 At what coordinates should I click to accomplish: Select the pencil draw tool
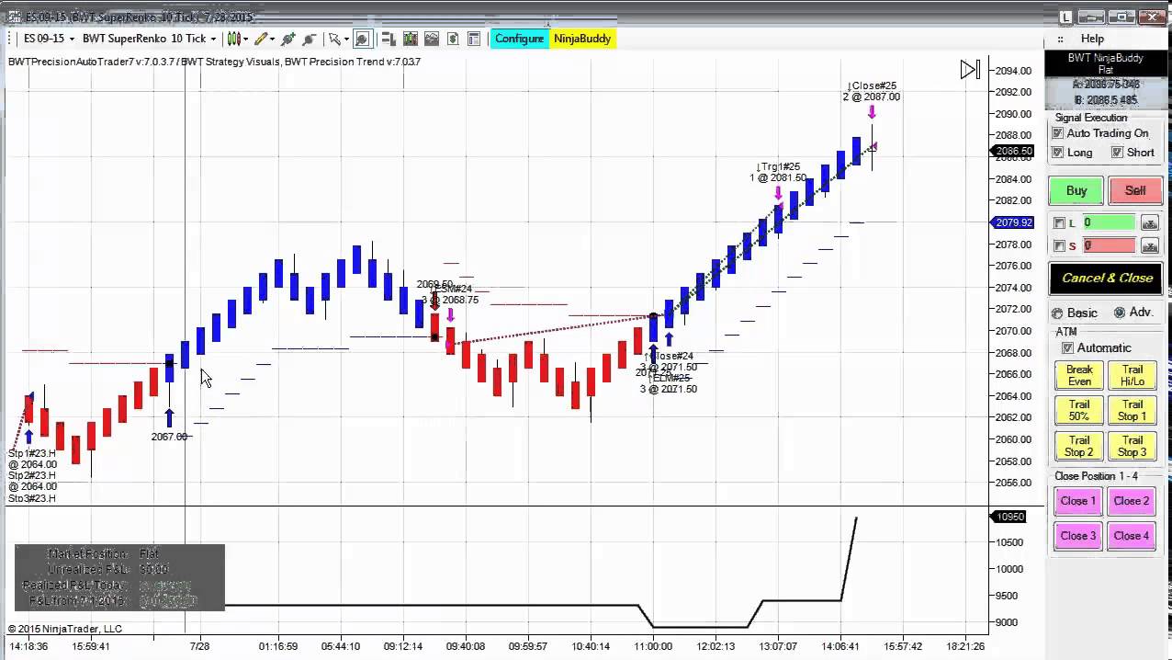pos(262,39)
